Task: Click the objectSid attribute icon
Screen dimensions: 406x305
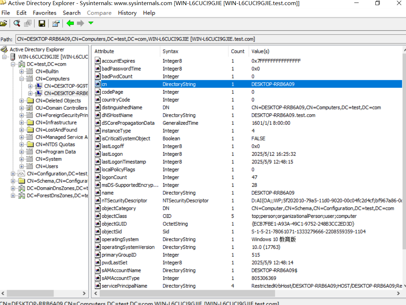Action: [98, 232]
